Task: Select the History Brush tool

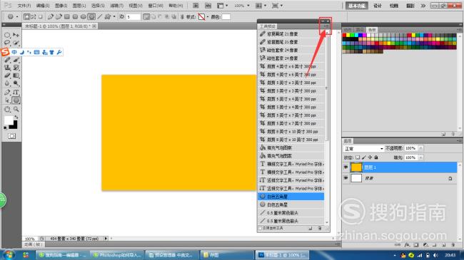Action: coord(16,68)
